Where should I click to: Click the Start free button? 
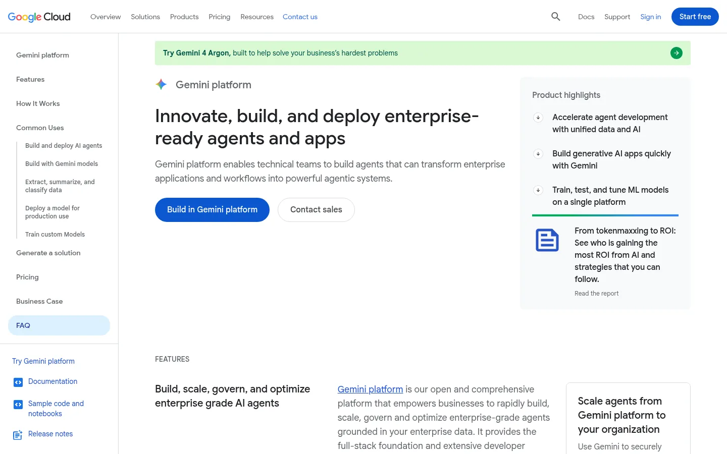[x=695, y=17]
